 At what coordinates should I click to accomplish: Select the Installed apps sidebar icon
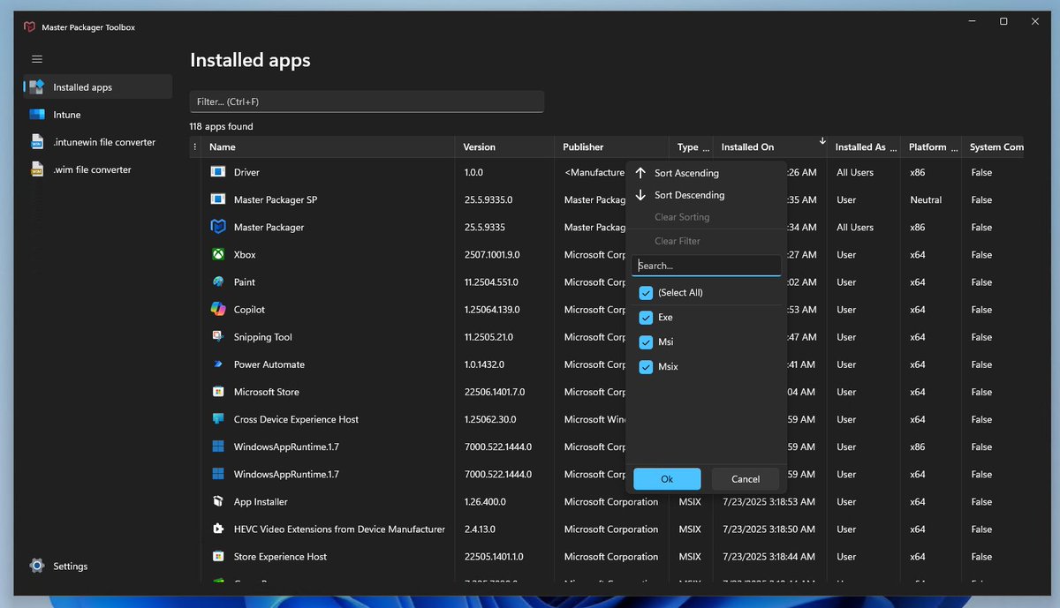(x=36, y=86)
